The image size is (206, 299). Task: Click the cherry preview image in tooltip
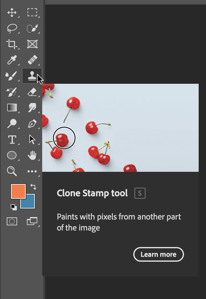pos(120,128)
